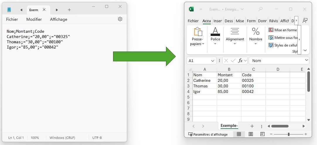Open the Insertion ribbon tab

[218, 21]
